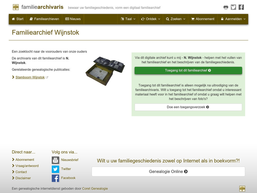This screenshot has width=257, height=193.
Task: Open Facebook via the footer icon
Action: coord(55,178)
